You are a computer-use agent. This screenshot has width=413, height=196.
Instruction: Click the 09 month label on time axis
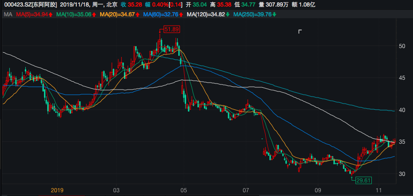[318, 190]
